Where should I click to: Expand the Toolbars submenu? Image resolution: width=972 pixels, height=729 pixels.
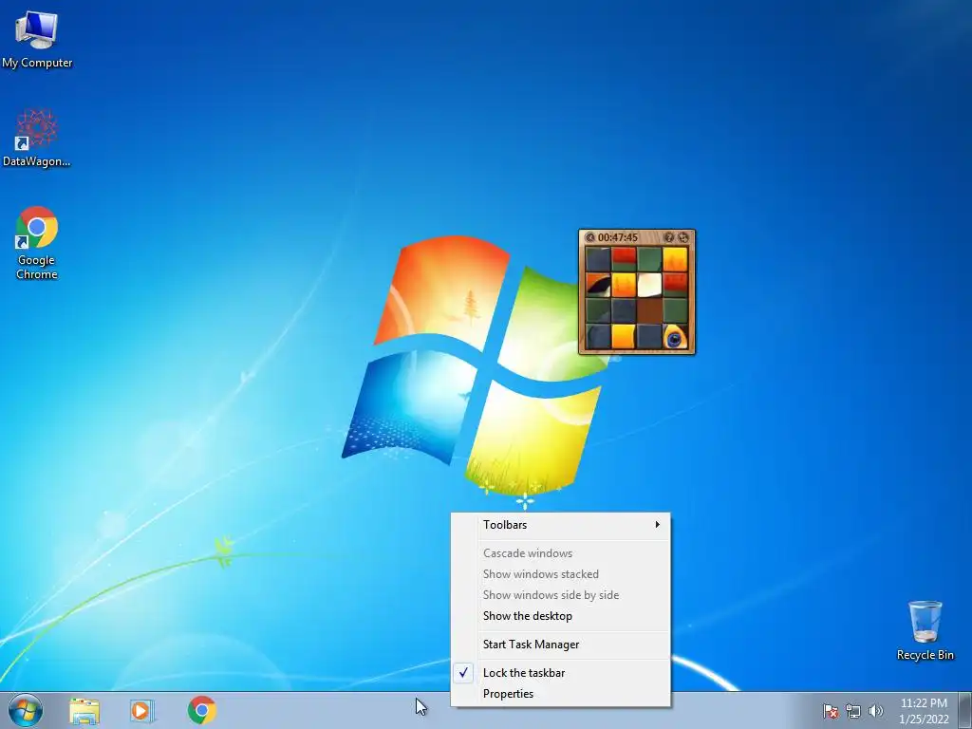[x=560, y=525]
